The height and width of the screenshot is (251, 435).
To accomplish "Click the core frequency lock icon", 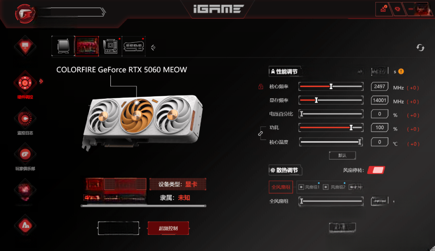I will [261, 87].
